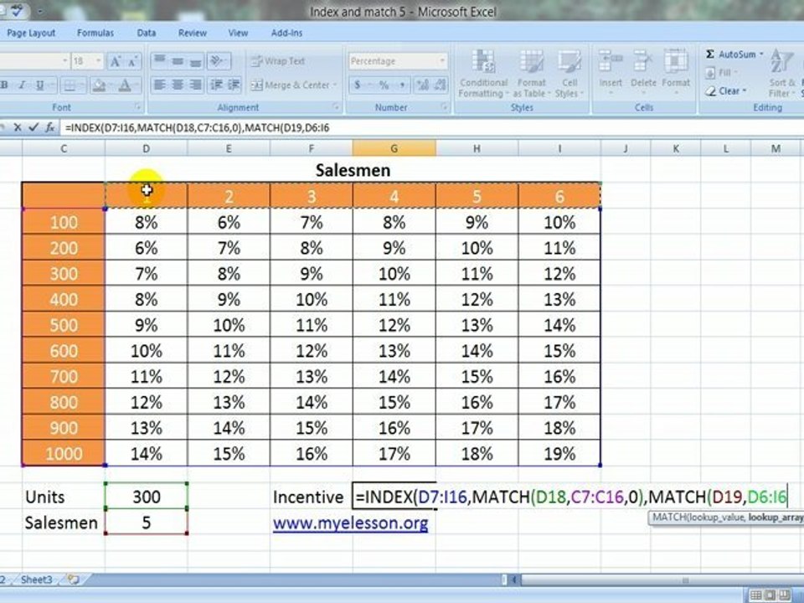Apply Comma Style icon

click(401, 85)
